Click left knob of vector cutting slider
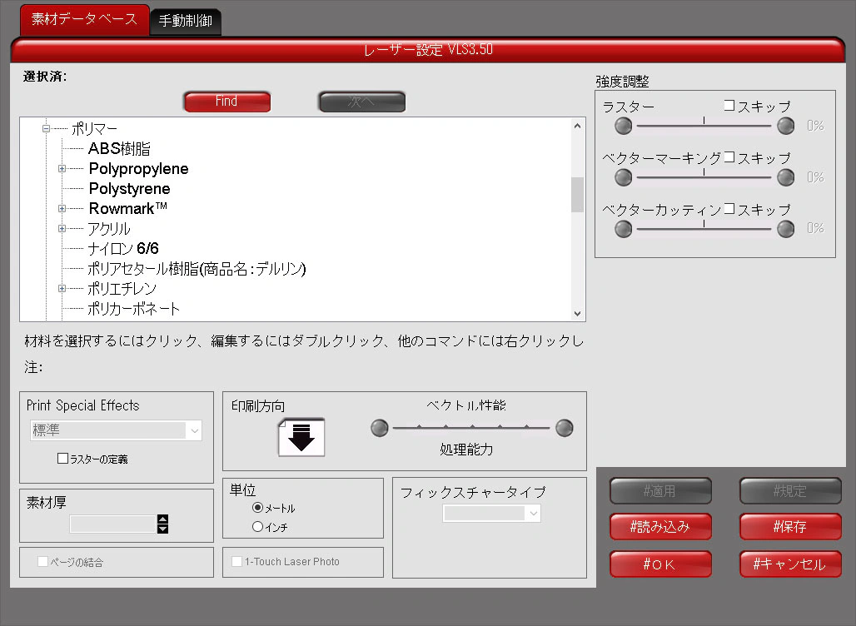This screenshot has width=856, height=626. (623, 229)
